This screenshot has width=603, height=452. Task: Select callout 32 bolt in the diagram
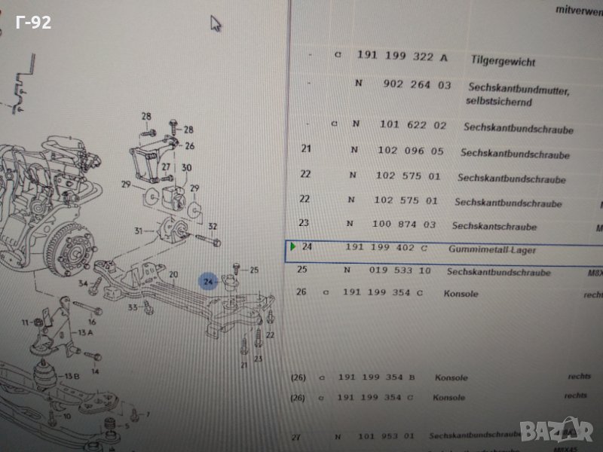click(213, 226)
